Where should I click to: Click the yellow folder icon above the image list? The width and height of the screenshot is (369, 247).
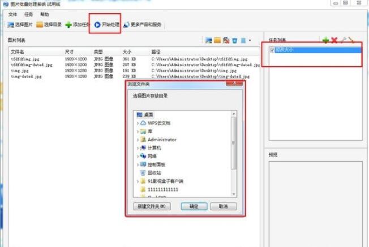coord(217,41)
